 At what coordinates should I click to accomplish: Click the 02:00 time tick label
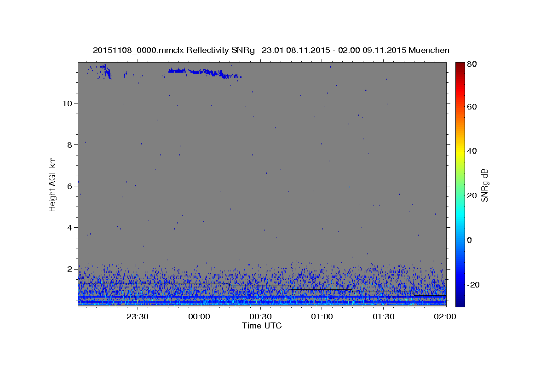[445, 316]
